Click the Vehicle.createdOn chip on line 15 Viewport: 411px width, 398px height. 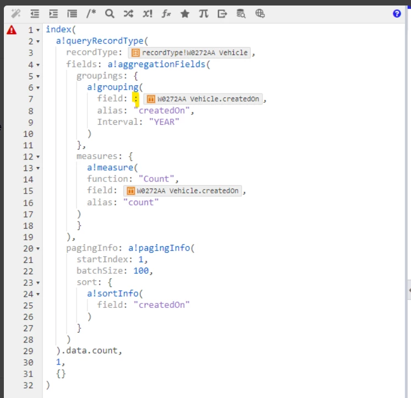183,191
